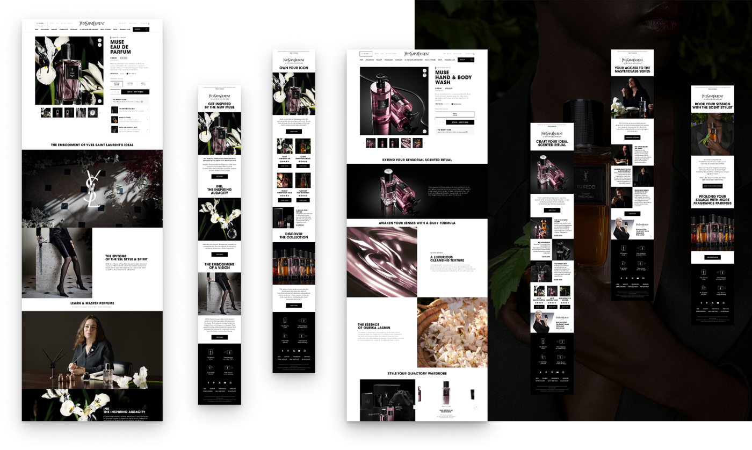
Task: Select the smallest volume size option
Action: [116, 84]
